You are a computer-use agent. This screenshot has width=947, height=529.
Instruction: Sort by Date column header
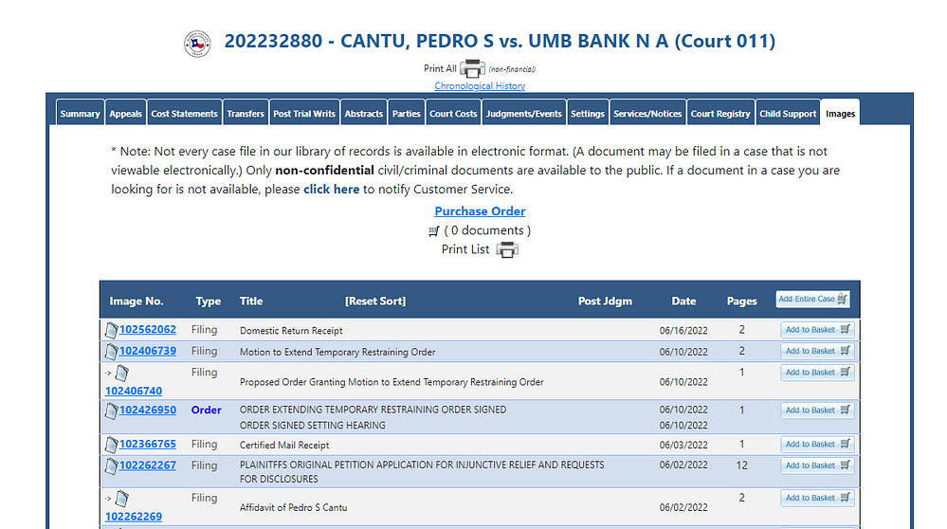683,301
